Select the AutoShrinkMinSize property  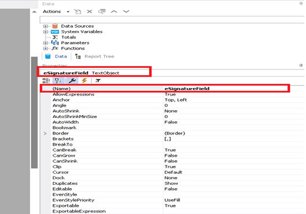[172, 116]
